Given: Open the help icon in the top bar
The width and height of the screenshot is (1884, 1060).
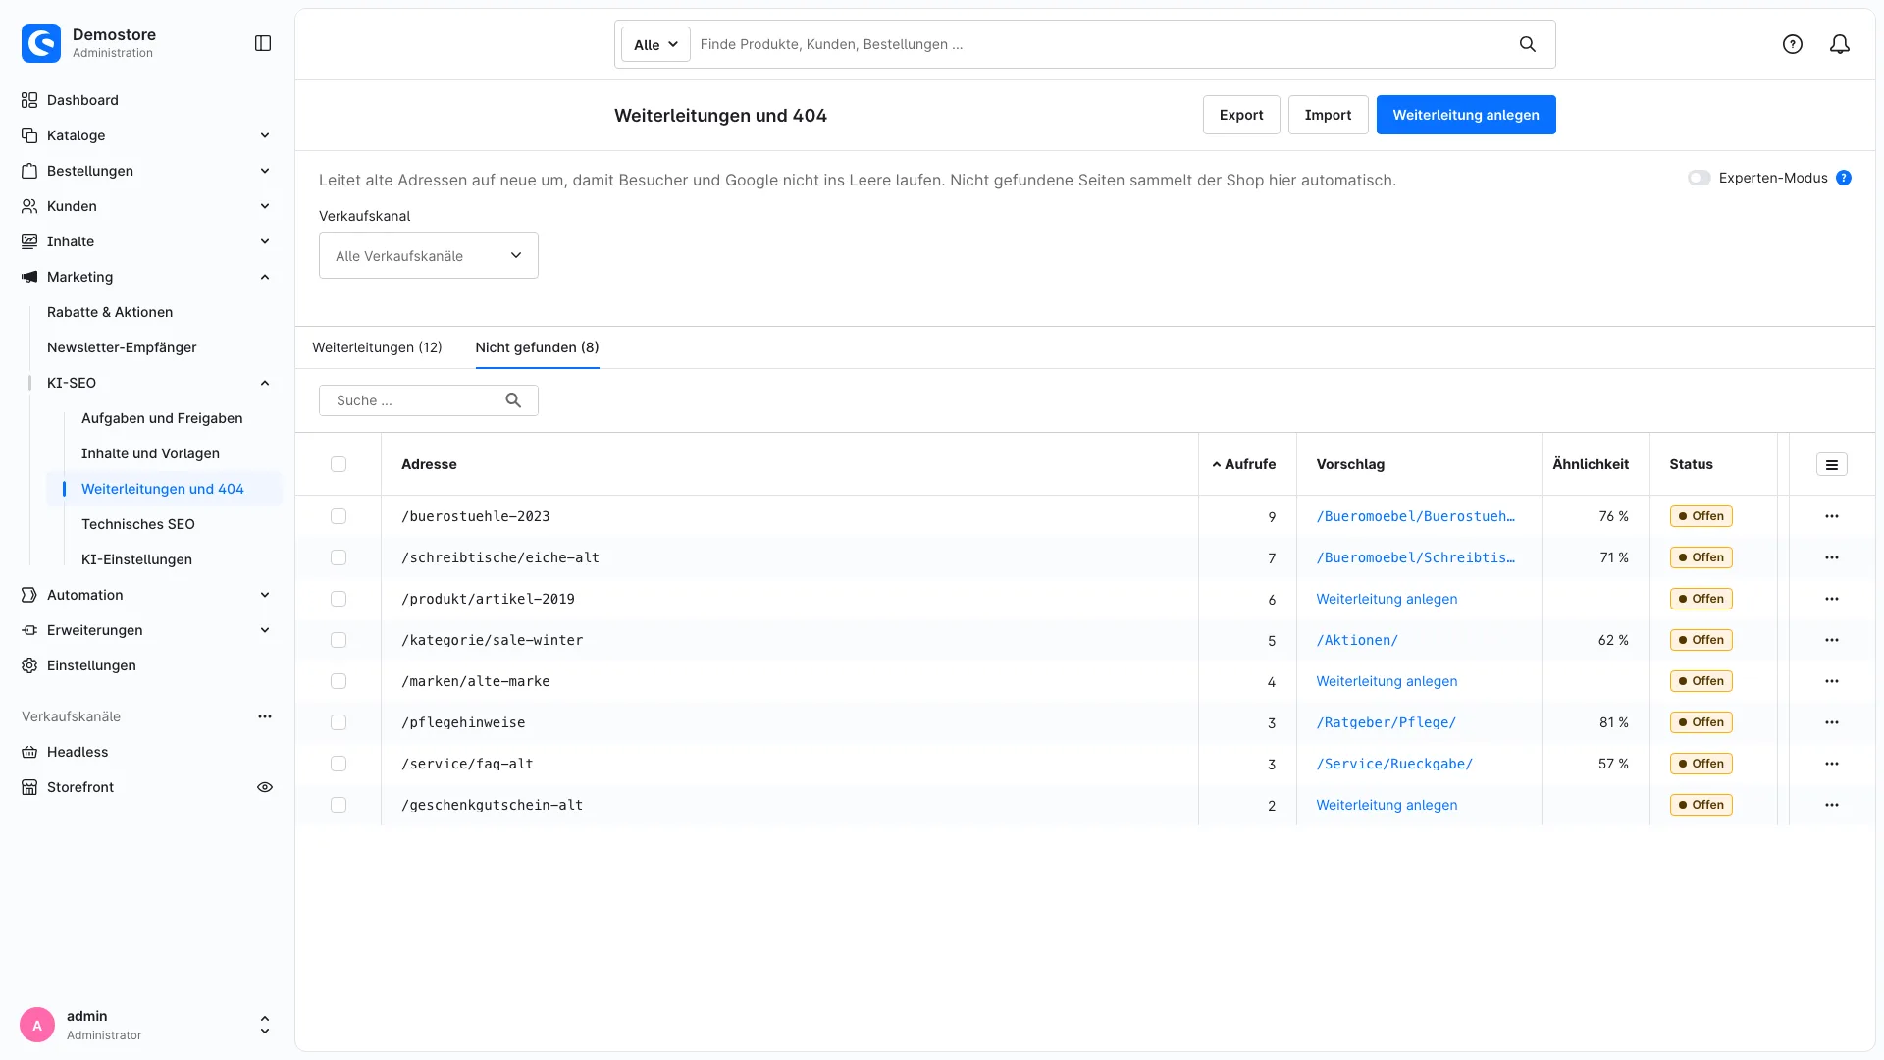Looking at the screenshot, I should [x=1793, y=44].
